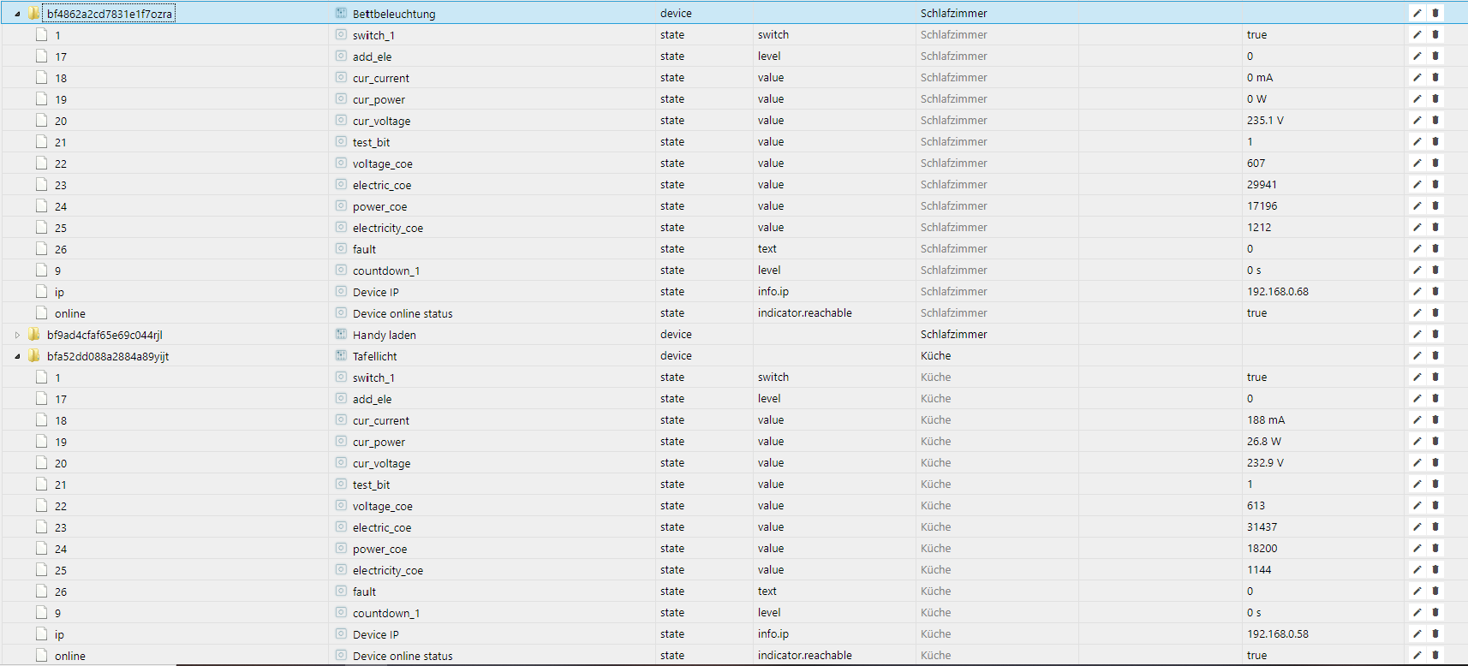Expand the bf9ad4cfaf65e69c044rjl device node
The height and width of the screenshot is (666, 1468).
(17, 335)
